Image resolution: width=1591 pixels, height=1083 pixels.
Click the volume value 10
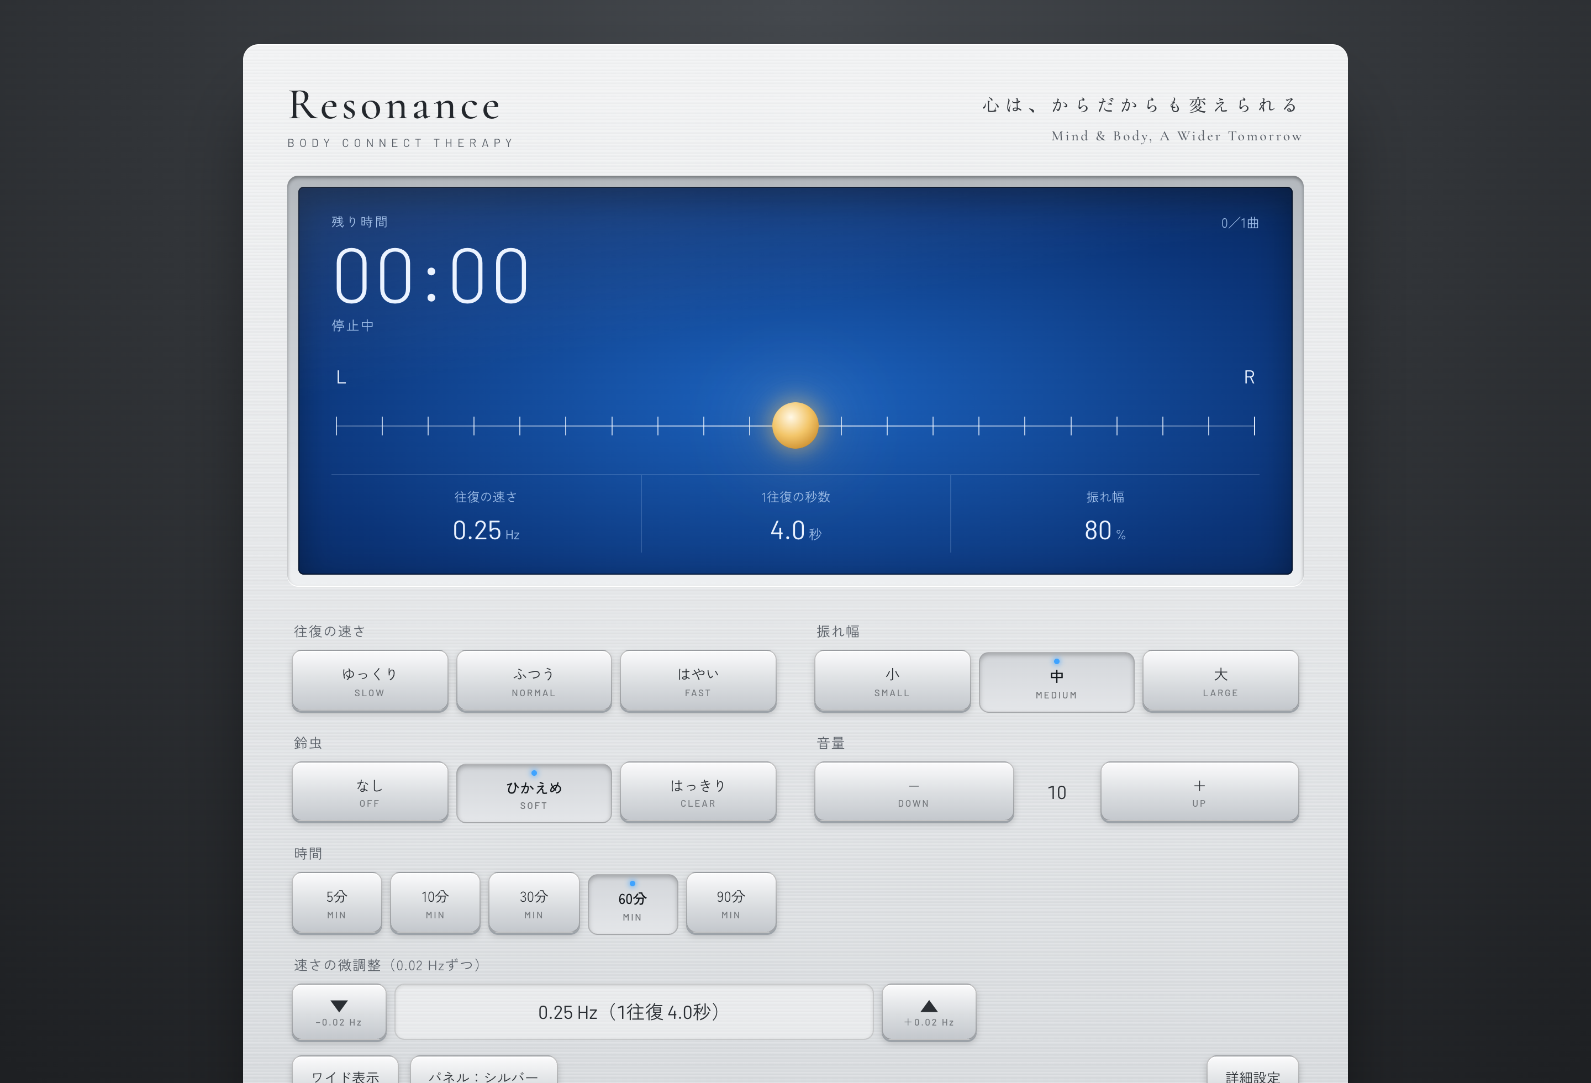pyautogui.click(x=1057, y=793)
